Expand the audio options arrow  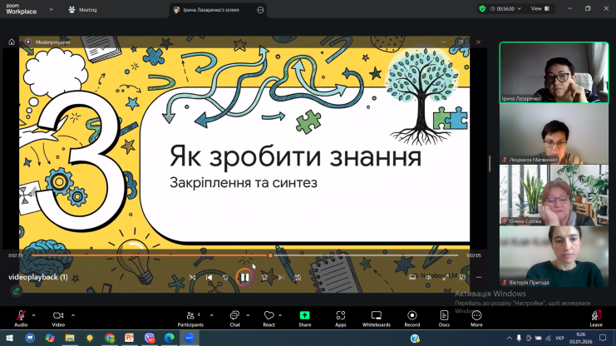click(33, 315)
